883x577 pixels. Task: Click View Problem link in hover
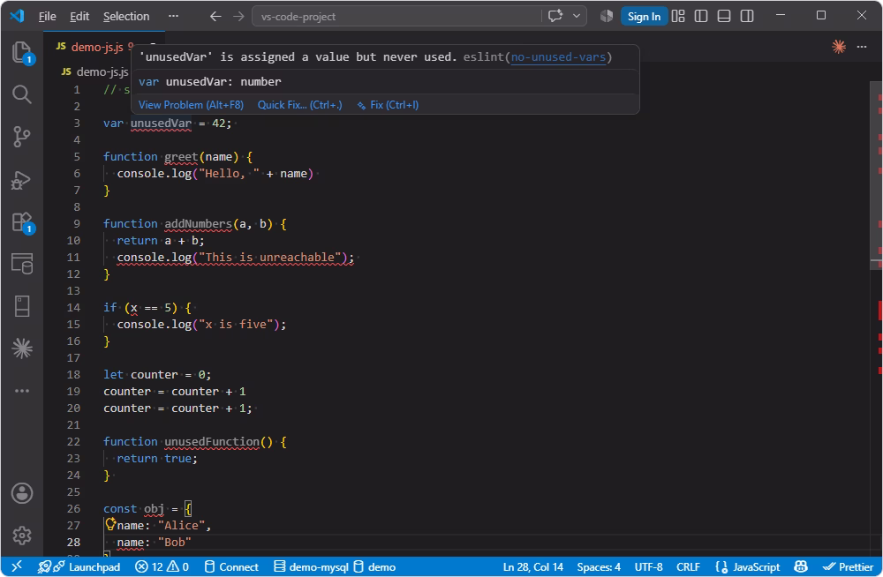pos(191,105)
